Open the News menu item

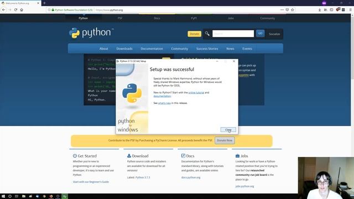[x=230, y=49]
